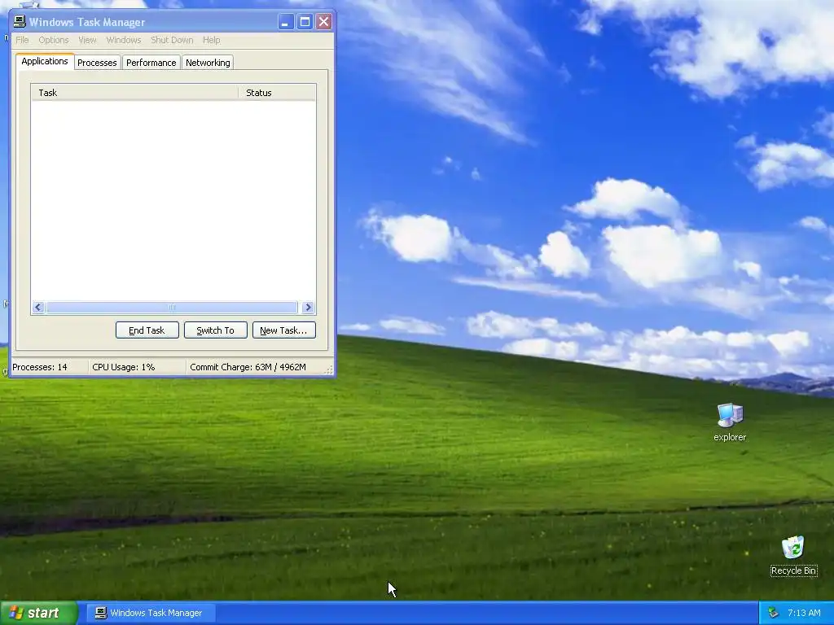Click the horizontal scrollbar thumb
The image size is (834, 625).
point(171,307)
